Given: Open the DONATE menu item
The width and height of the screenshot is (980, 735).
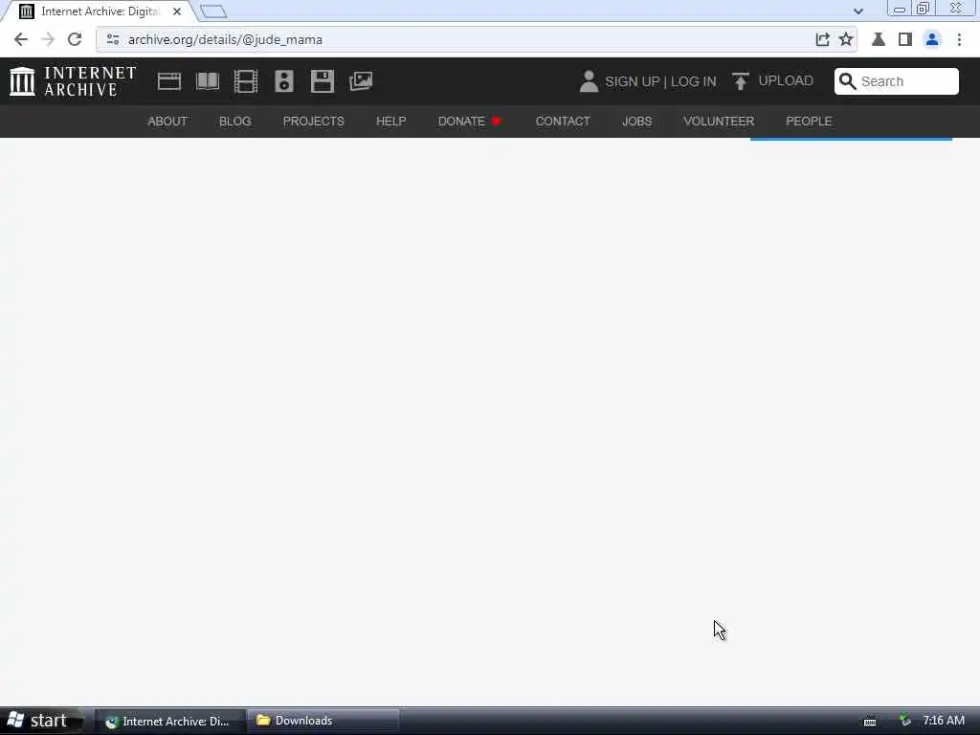Looking at the screenshot, I should point(470,122).
